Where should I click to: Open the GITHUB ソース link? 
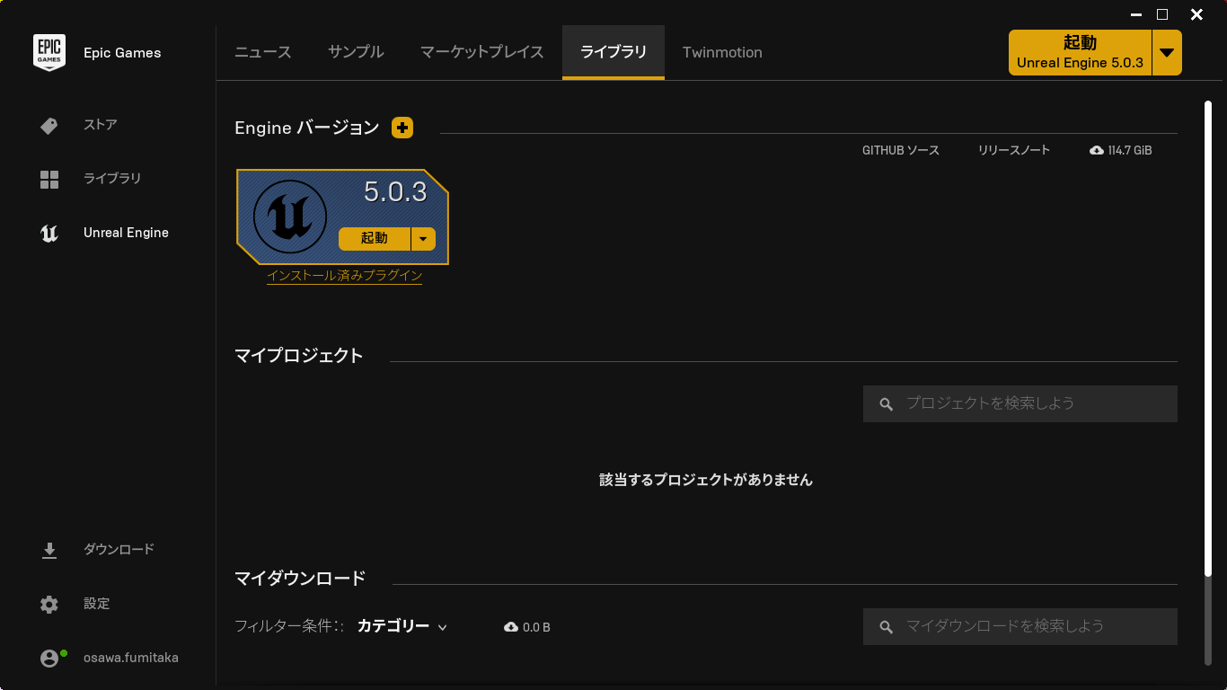click(901, 150)
